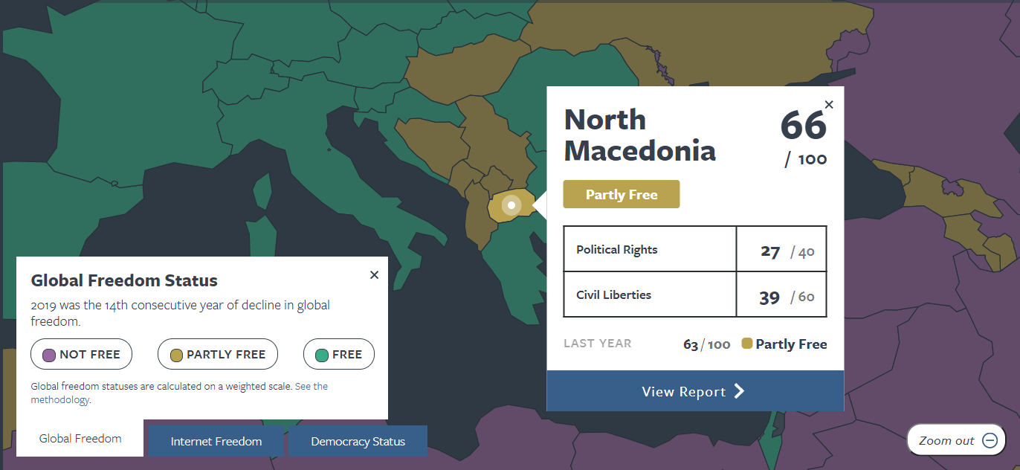The width and height of the screenshot is (1020, 470).
Task: Close the Global Freedom Status legend
Action: 374,275
